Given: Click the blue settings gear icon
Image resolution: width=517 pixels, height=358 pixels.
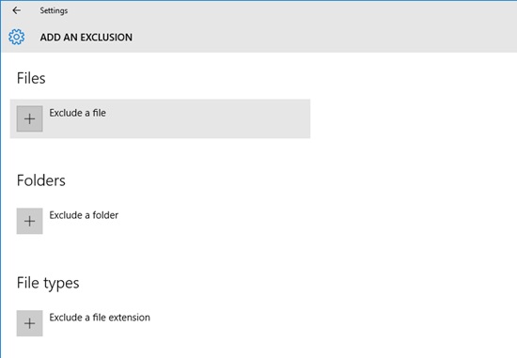Looking at the screenshot, I should (17, 37).
